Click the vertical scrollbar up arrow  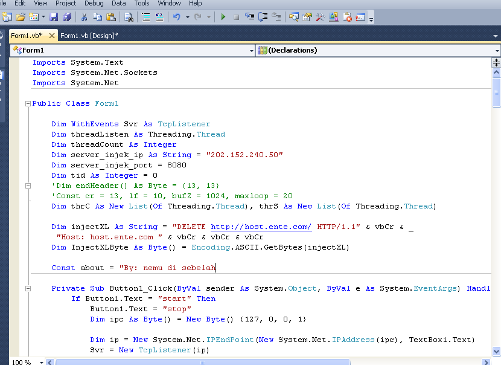point(496,73)
